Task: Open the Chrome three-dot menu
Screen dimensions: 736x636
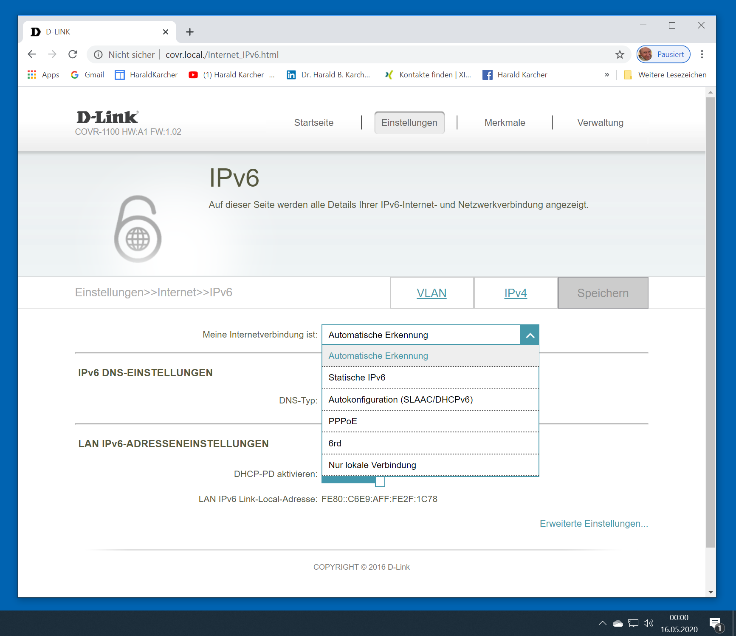Action: coord(702,54)
